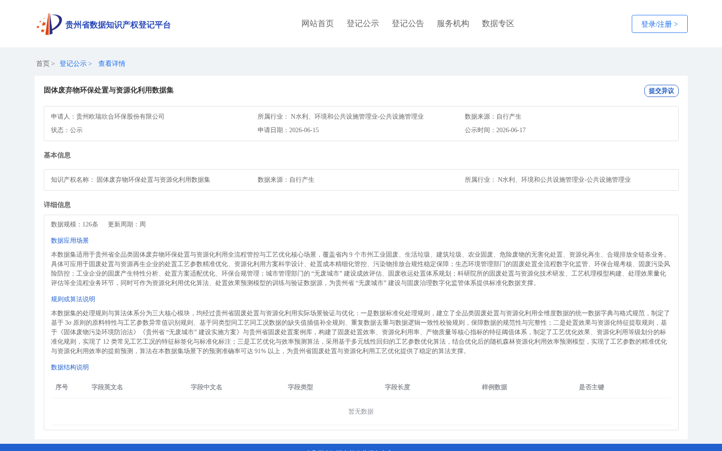Submit an objection via 提交异议 button
Viewport: 722px width, 451px height.
coord(662,91)
